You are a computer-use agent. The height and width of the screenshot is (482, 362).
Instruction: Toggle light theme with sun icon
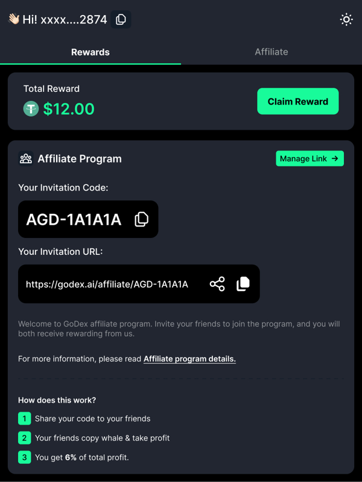(346, 19)
